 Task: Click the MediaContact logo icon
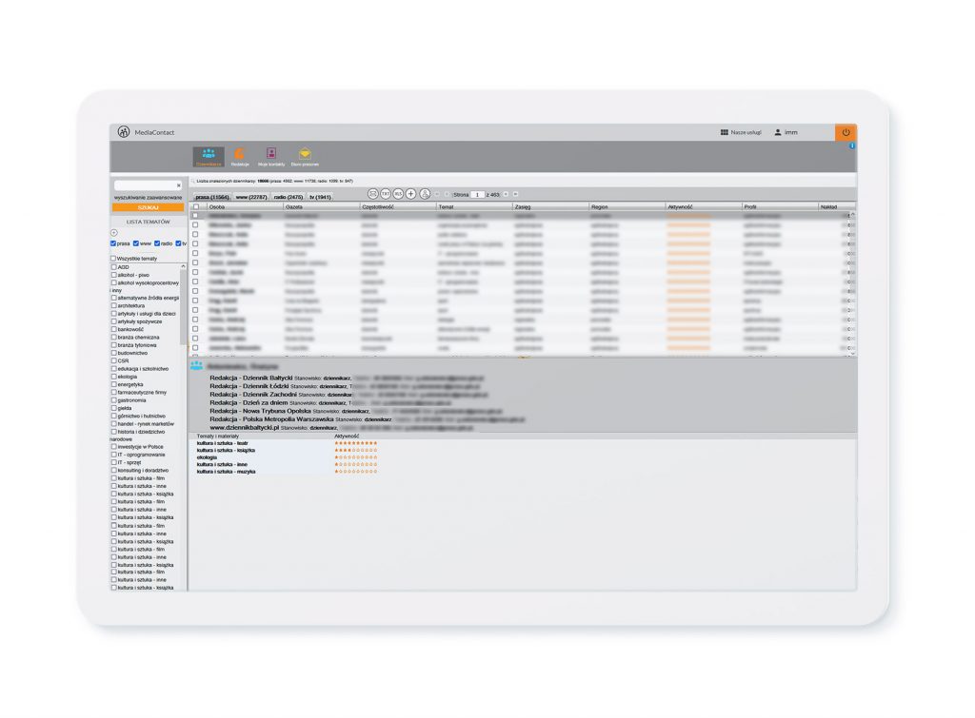[124, 131]
